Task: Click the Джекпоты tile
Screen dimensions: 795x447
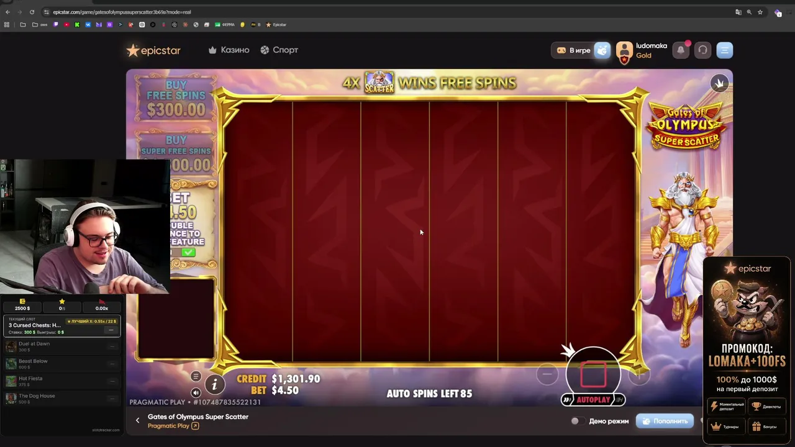Action: point(766,407)
